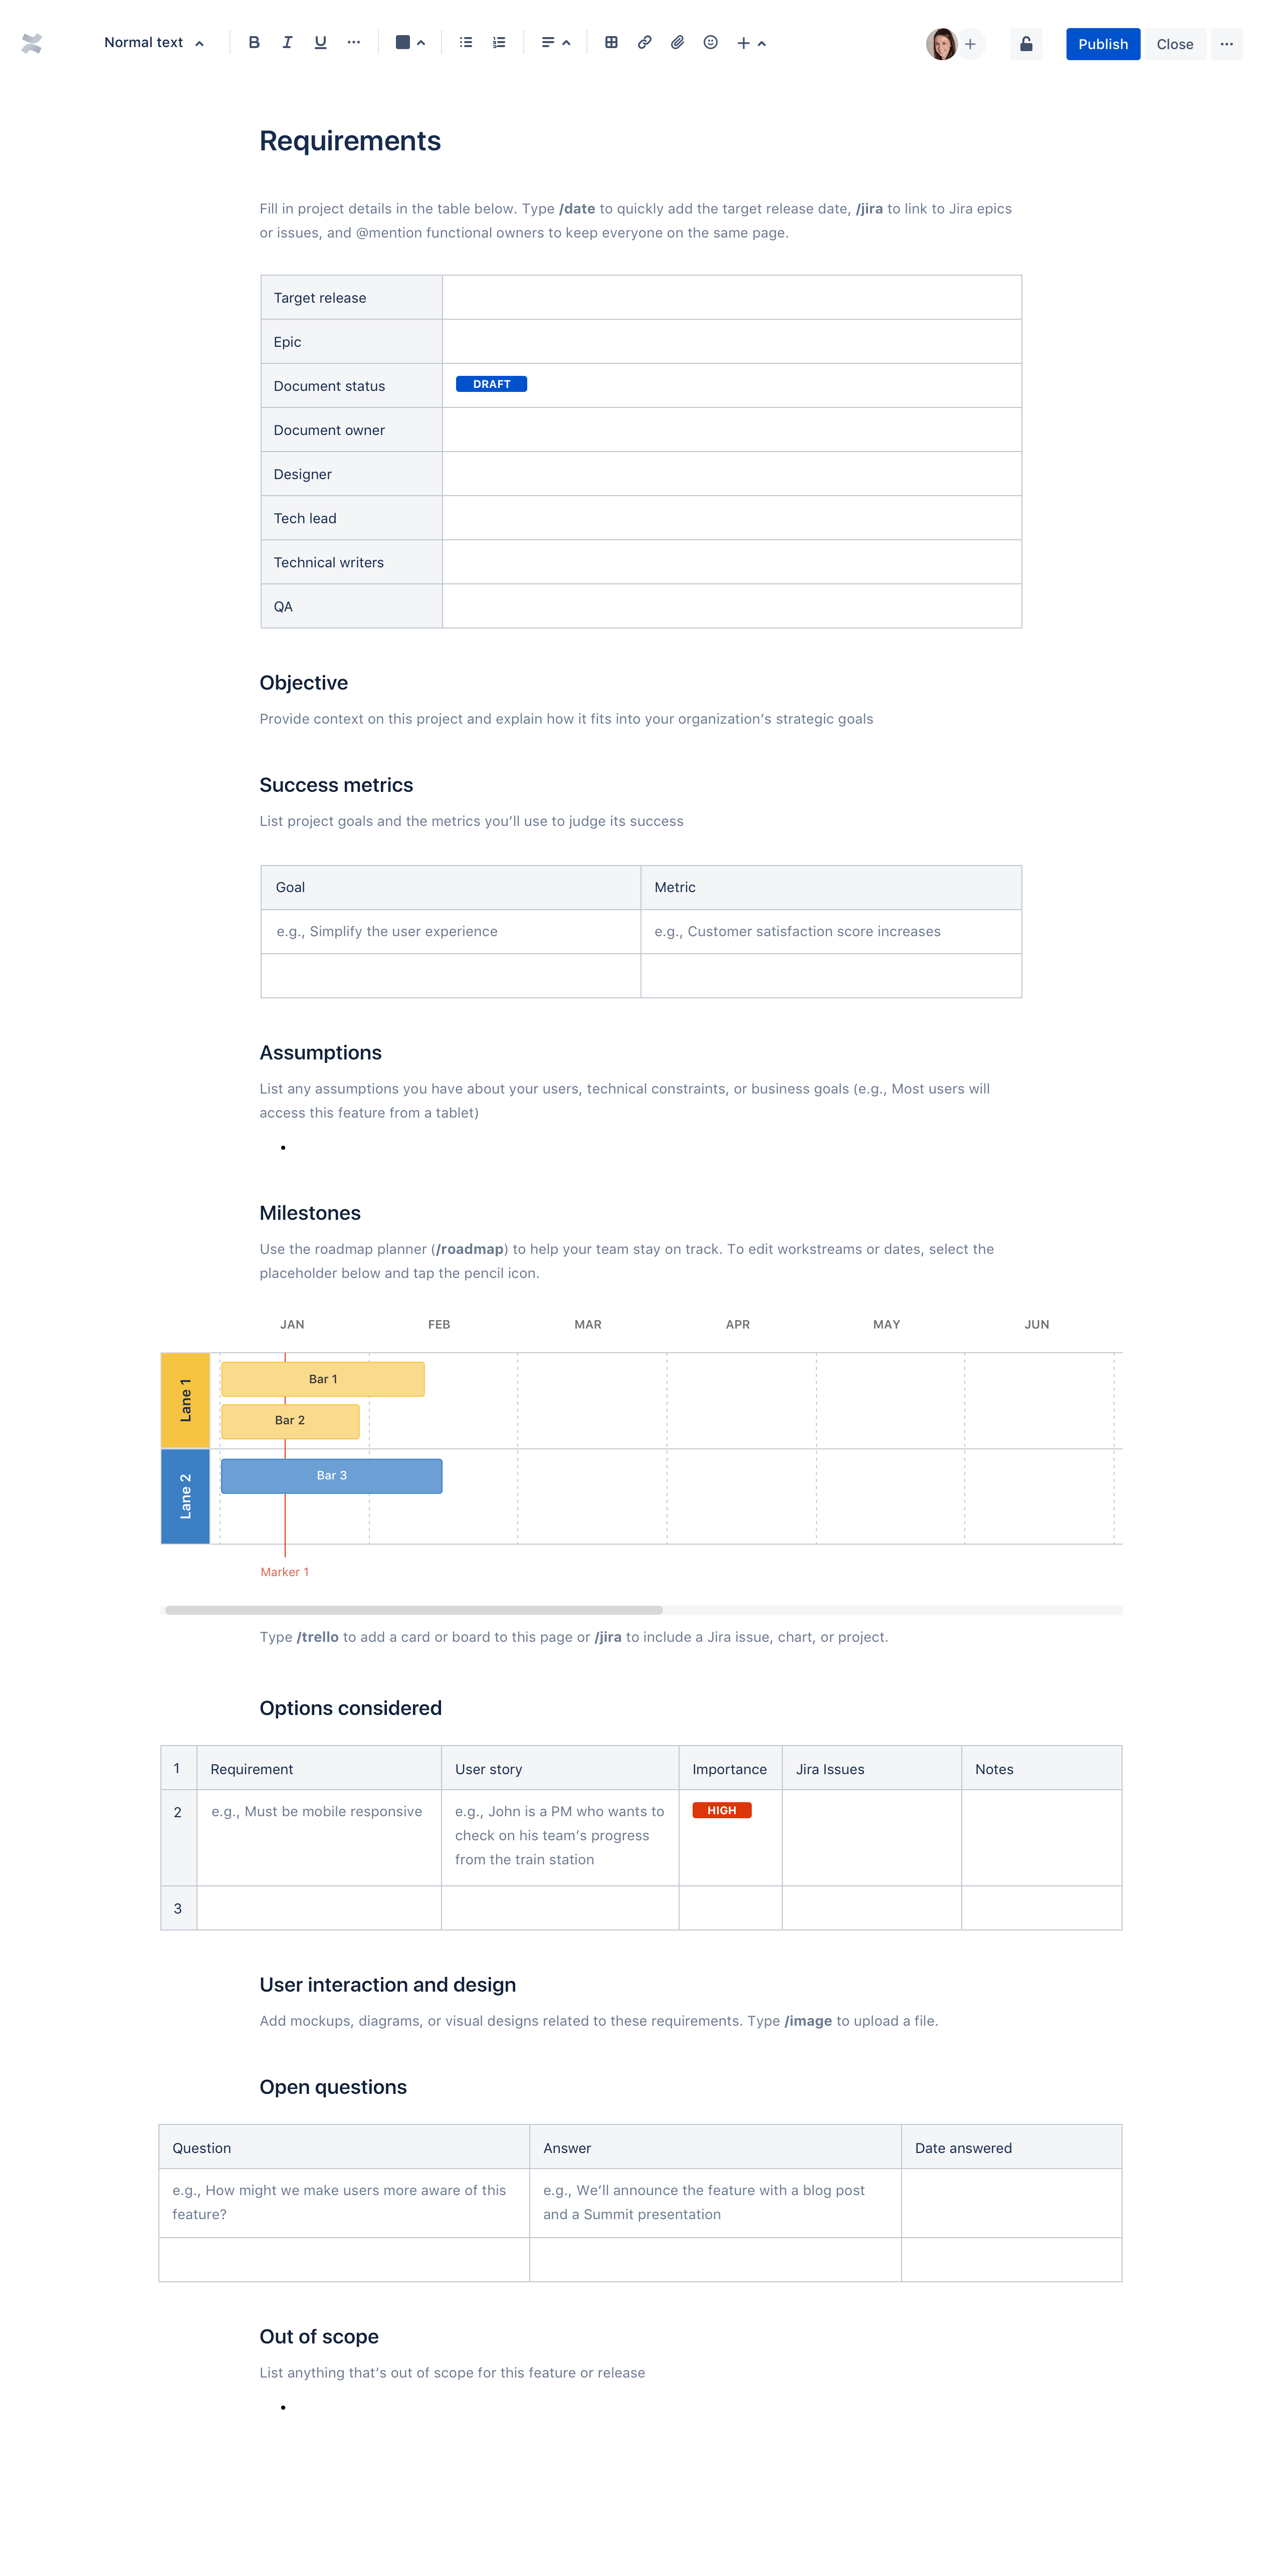This screenshot has width=1283, height=2576.
Task: Click the Requirements page title
Action: point(350,141)
